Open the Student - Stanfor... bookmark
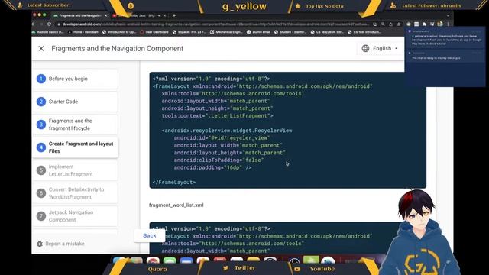 290,32
